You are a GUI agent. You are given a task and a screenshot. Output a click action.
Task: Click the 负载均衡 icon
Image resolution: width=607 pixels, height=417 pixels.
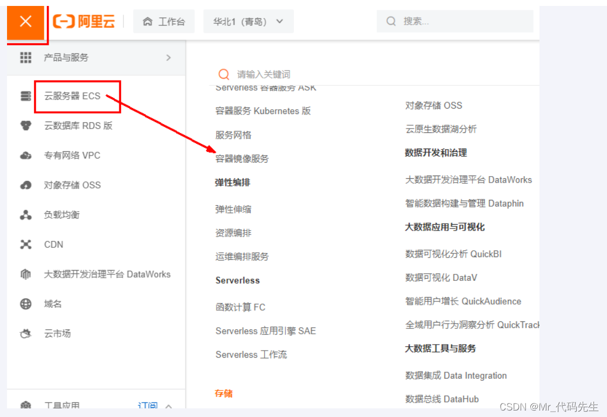click(25, 215)
